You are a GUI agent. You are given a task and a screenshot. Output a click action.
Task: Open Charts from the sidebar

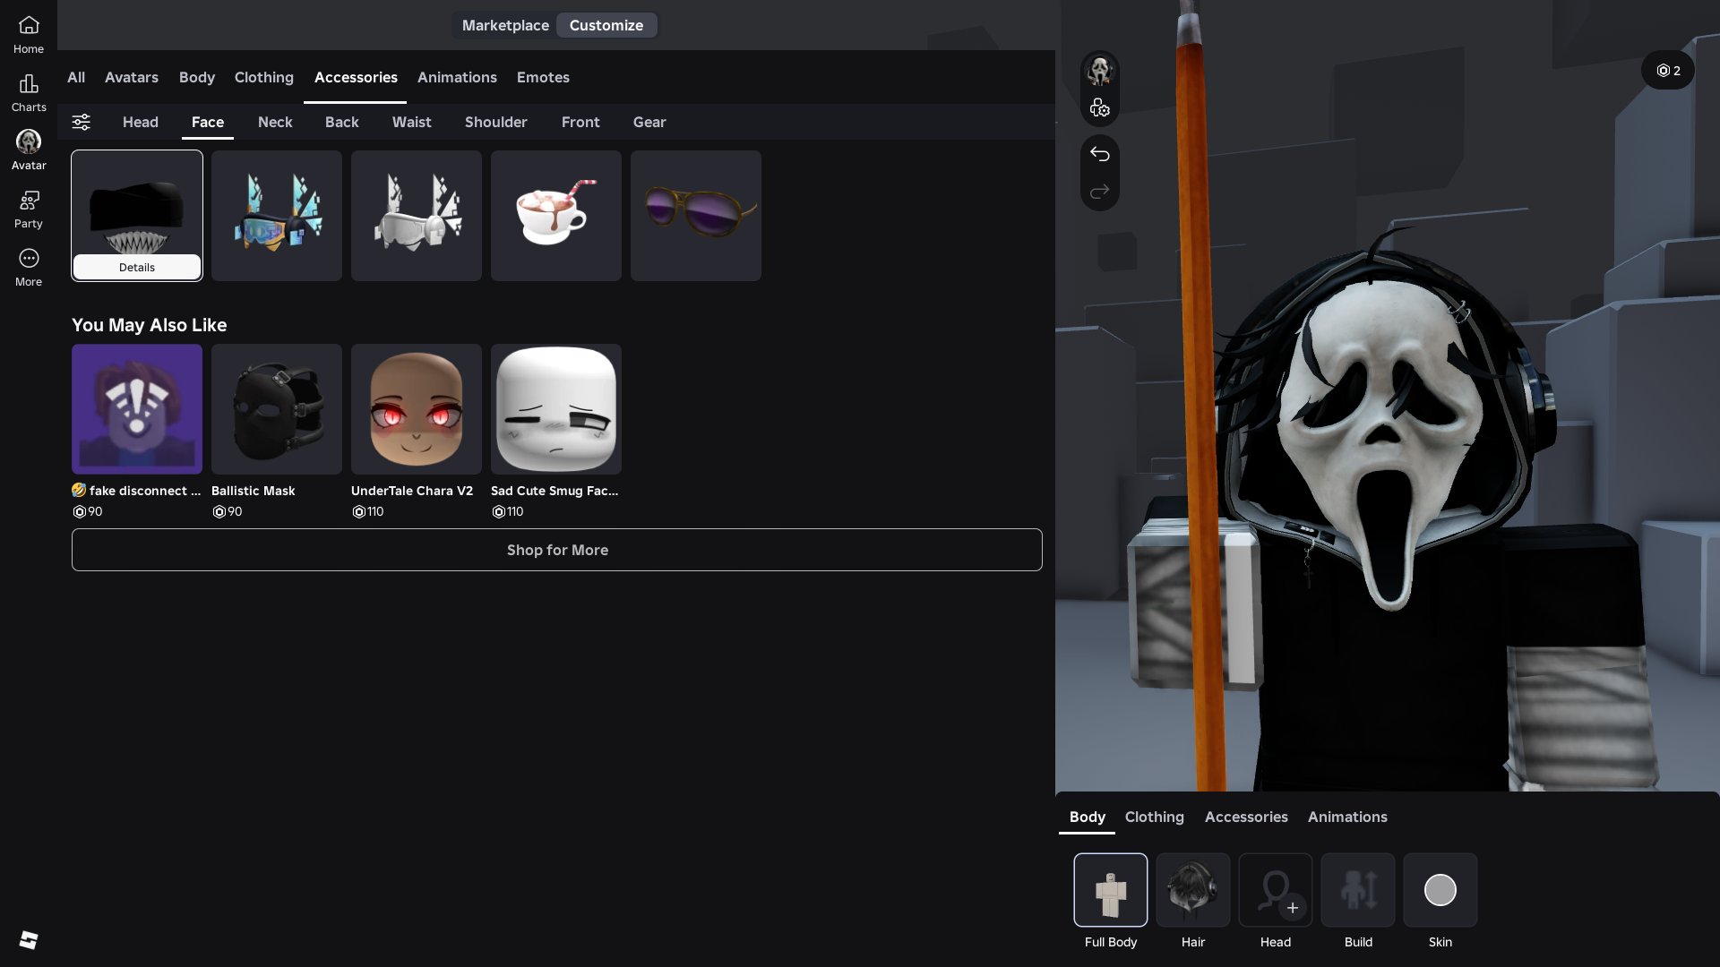tap(29, 93)
